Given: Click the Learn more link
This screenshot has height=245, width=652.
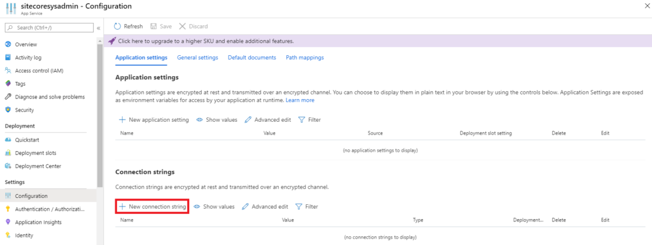Looking at the screenshot, I should coord(300,100).
